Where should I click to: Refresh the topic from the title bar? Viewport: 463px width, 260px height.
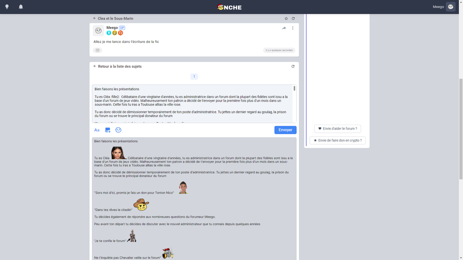coord(293,19)
